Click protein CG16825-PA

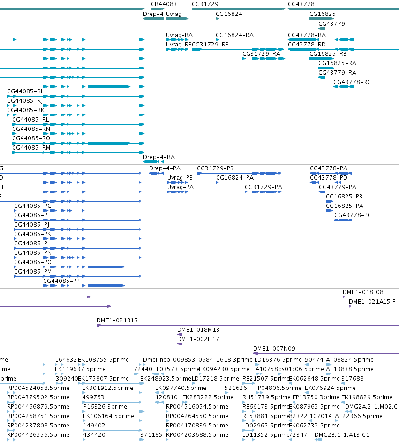point(344,206)
